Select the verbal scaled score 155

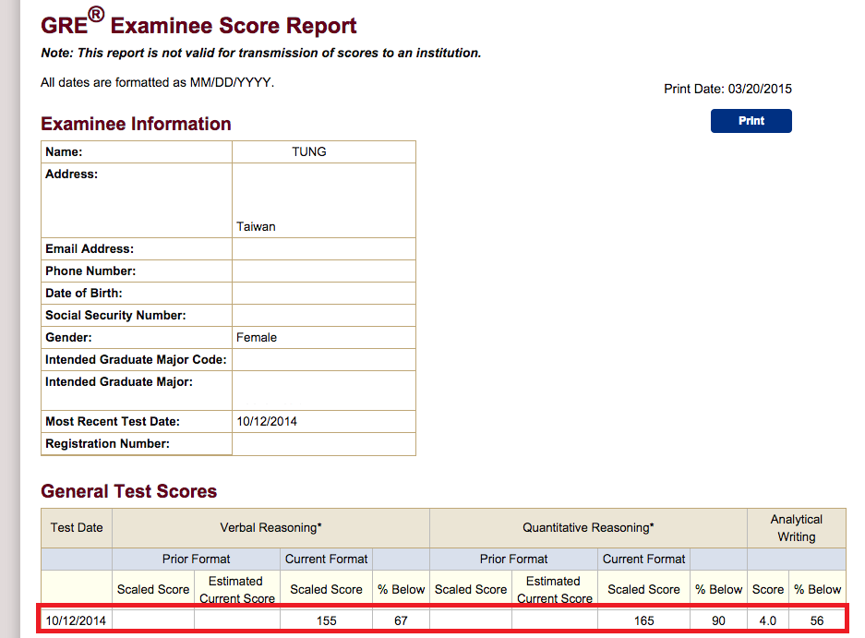pyautogui.click(x=327, y=620)
